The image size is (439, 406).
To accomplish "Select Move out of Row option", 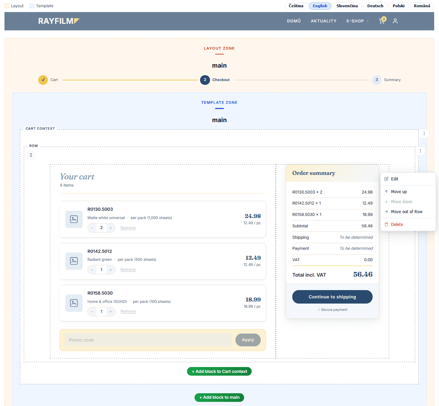I will [408, 212].
